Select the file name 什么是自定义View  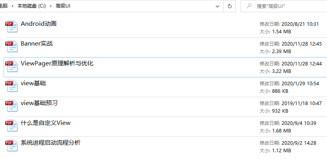coord(46,123)
